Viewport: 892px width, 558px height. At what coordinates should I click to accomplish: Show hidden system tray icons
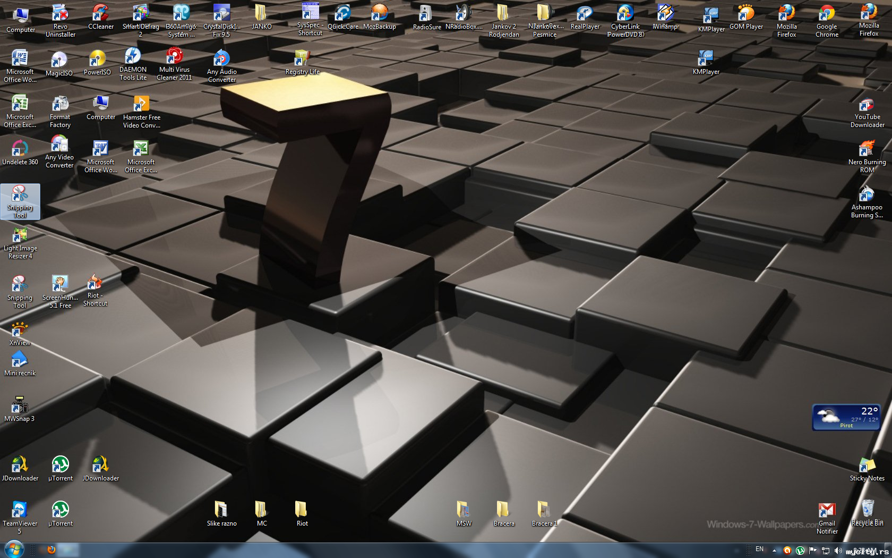point(774,551)
